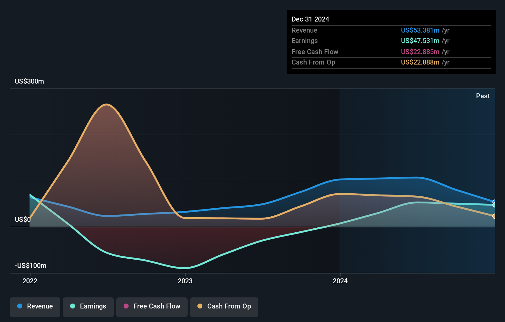Click the -US$100m axis label
Image resolution: width=505 pixels, height=322 pixels.
coord(31,266)
